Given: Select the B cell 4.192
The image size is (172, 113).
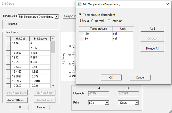Looking at the screenshot, I should [40, 53].
